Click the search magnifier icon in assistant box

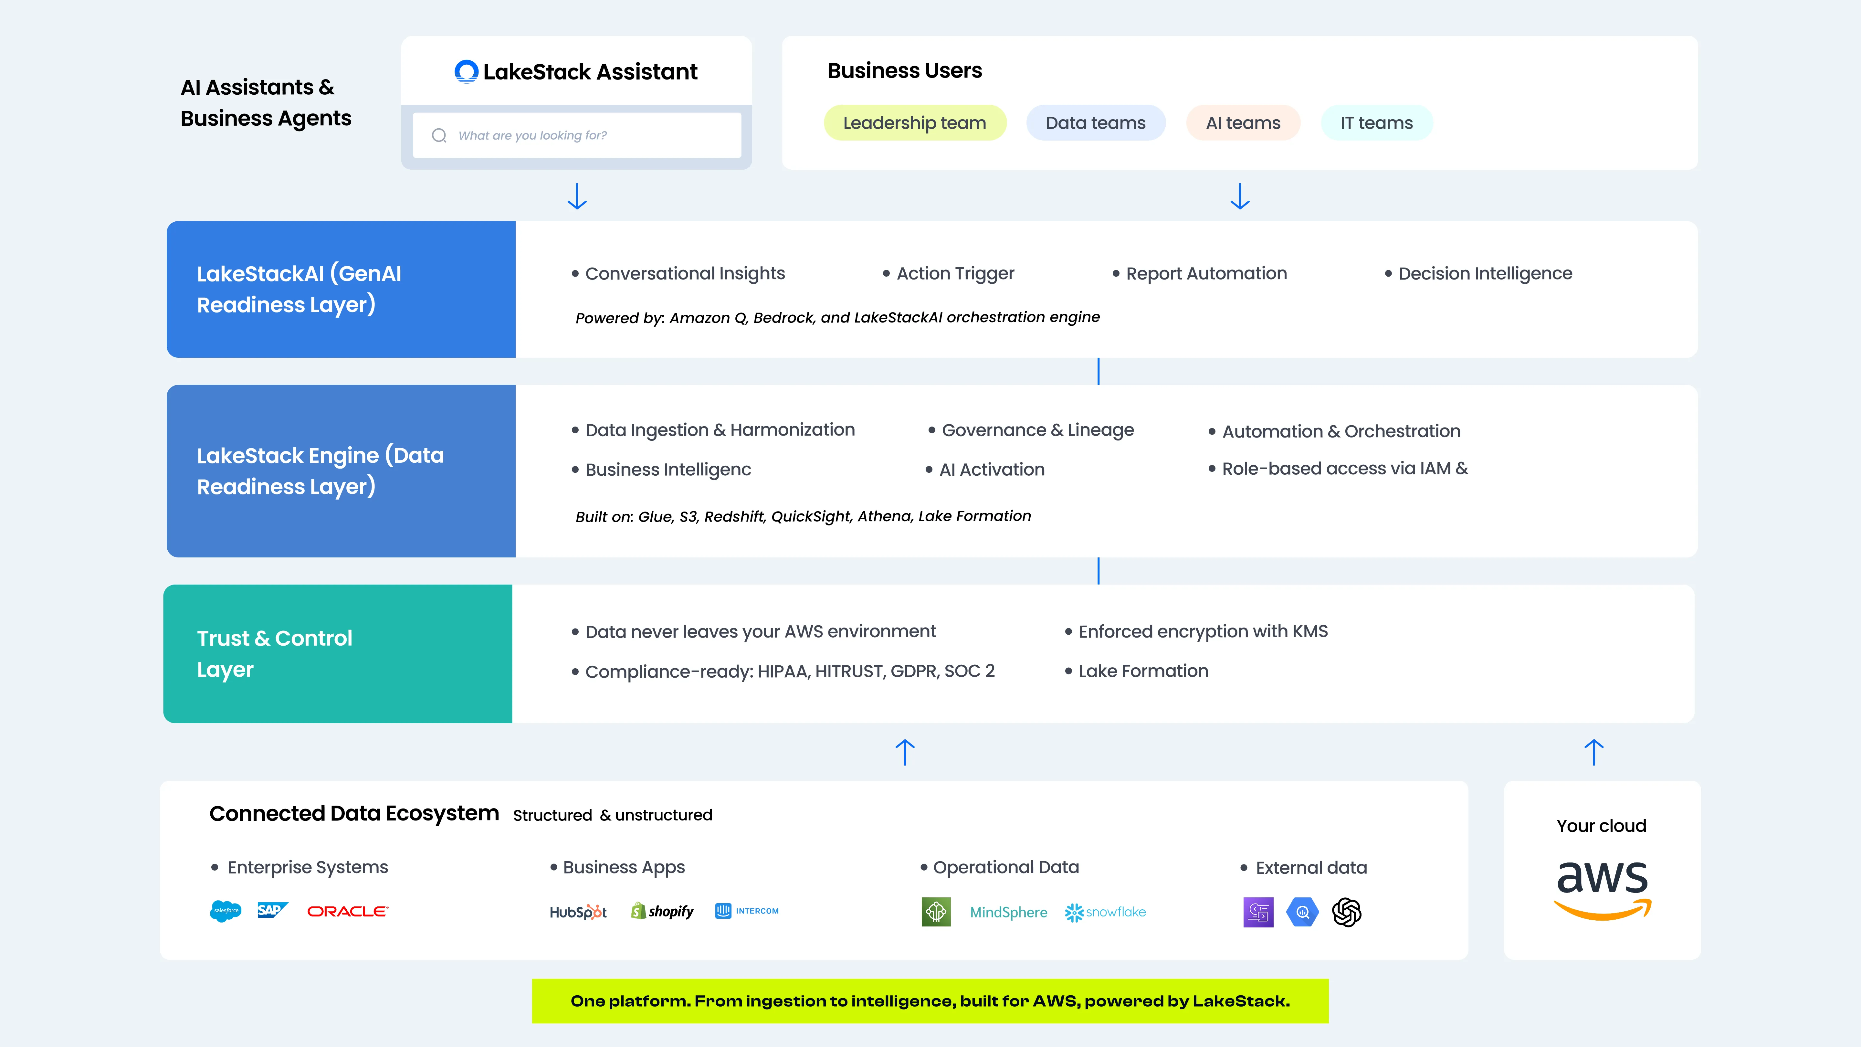point(439,135)
